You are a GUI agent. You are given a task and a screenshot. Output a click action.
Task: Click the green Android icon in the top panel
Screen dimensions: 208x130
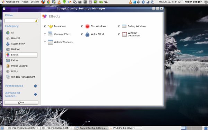pos(64,2)
